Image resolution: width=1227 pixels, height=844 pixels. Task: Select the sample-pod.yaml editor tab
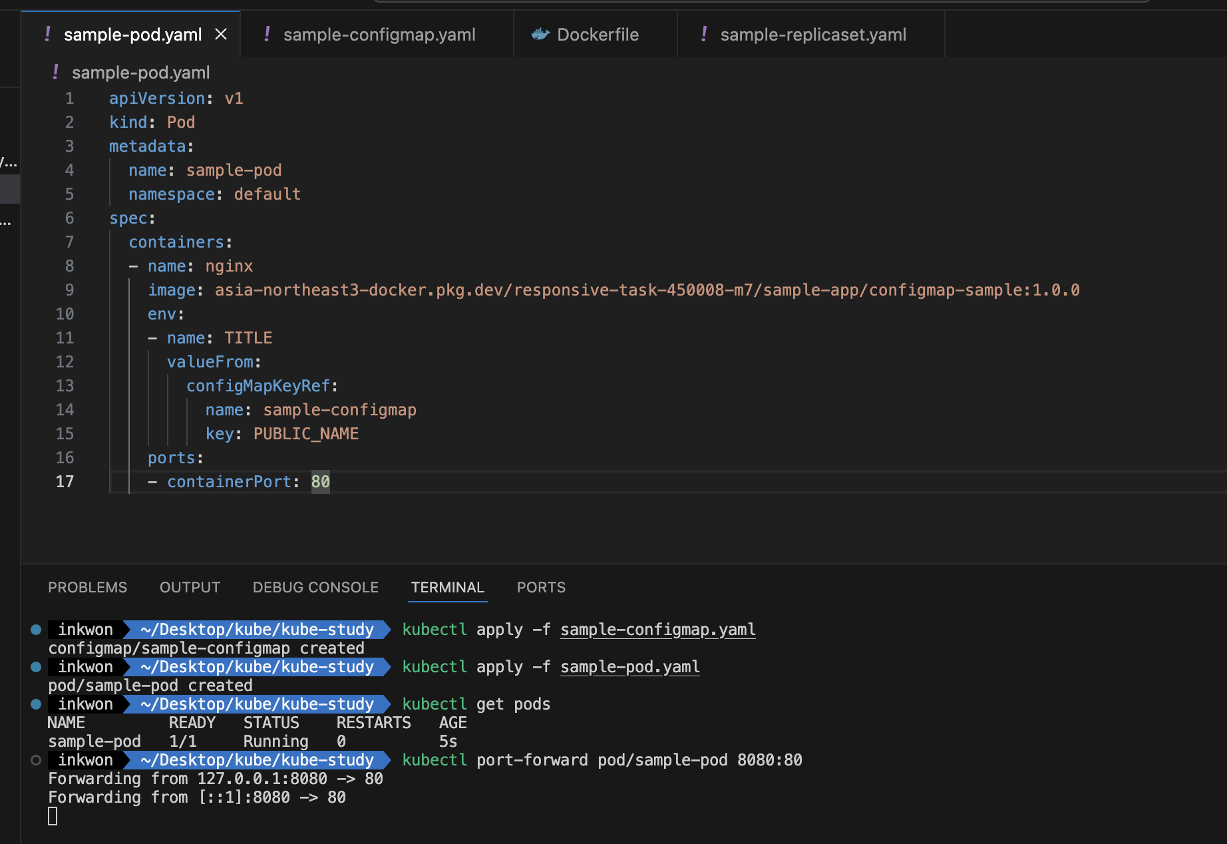pyautogui.click(x=131, y=35)
